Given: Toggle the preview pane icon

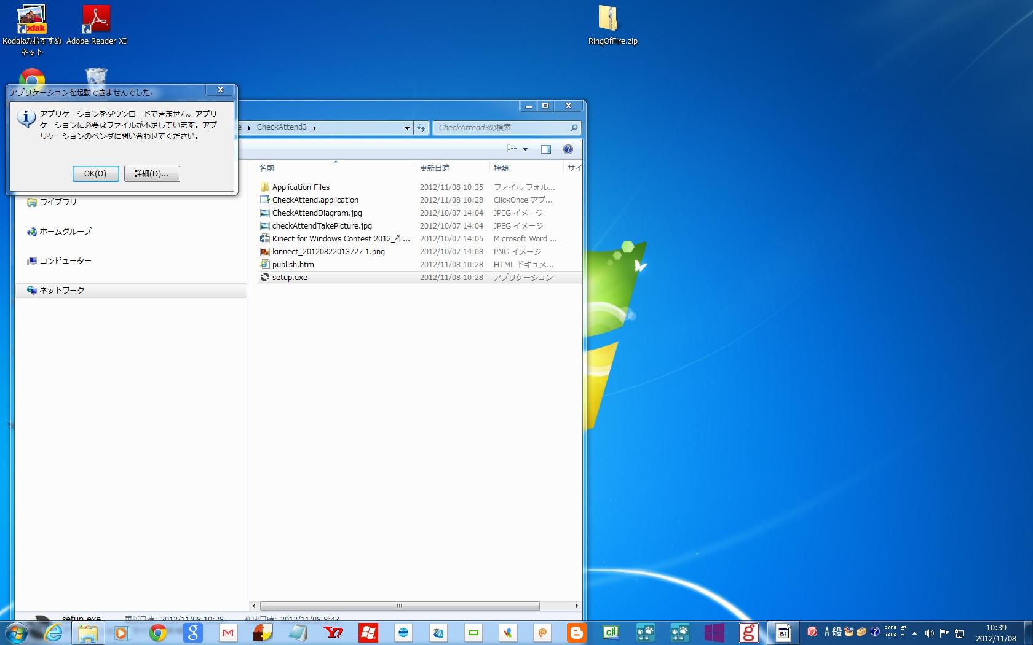Looking at the screenshot, I should click(x=545, y=149).
